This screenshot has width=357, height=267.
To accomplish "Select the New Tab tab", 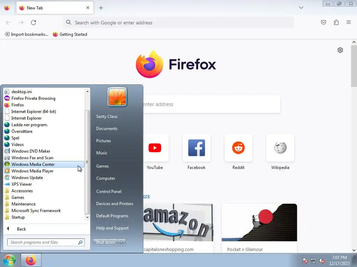I will (x=55, y=8).
